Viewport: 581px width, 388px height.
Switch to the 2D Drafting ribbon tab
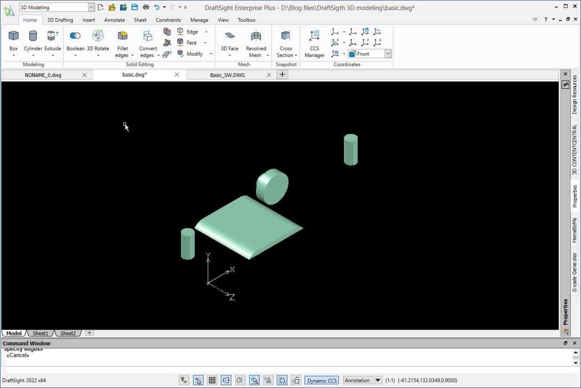coord(60,20)
